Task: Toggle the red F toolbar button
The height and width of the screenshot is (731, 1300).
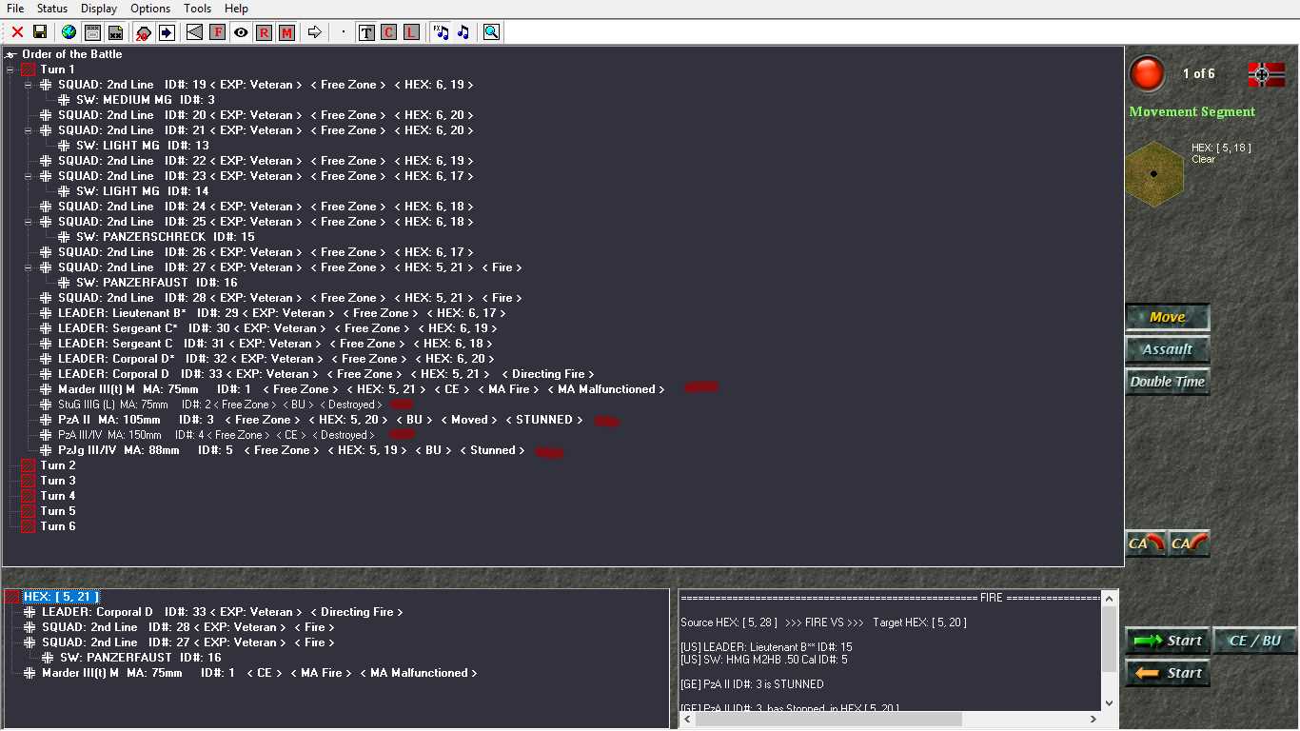Action: (x=218, y=32)
